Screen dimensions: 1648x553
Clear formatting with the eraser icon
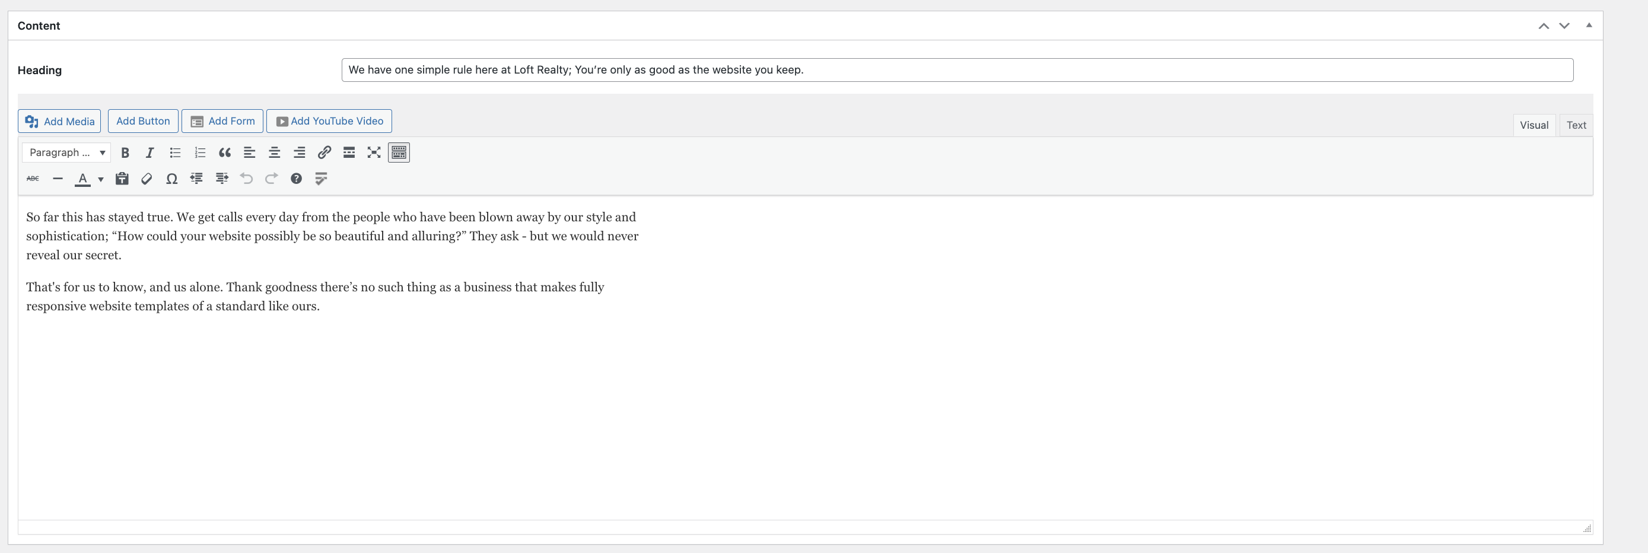pyautogui.click(x=147, y=179)
